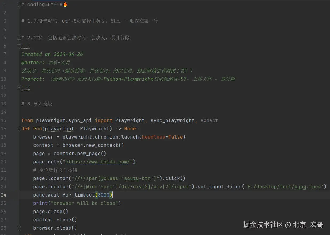Click the fold end marker on line 28
Screen dimensions: 330x235
tap(19, 228)
